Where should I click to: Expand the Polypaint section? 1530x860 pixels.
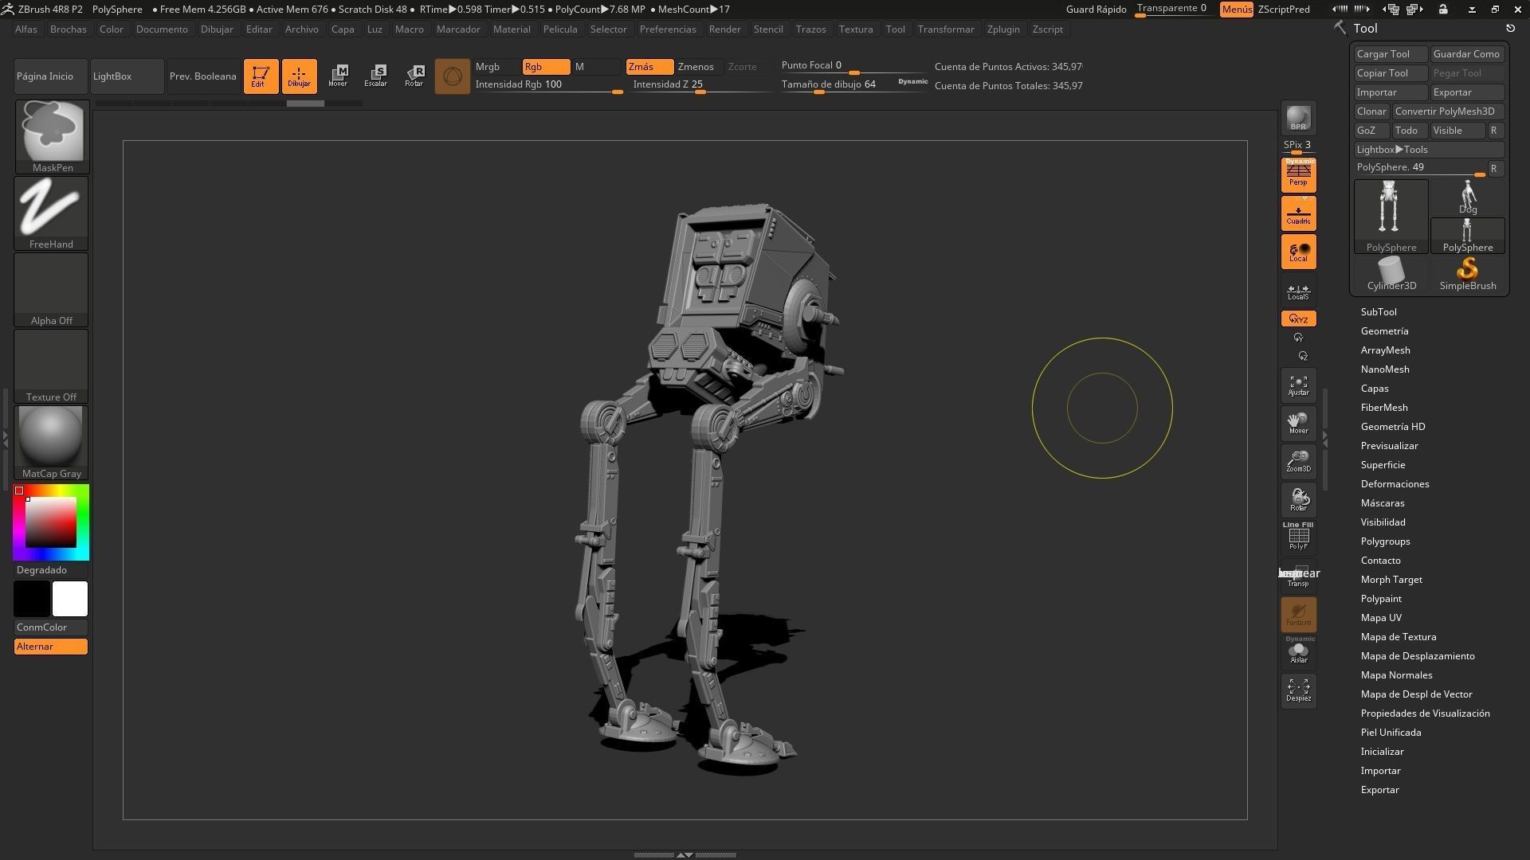(1381, 599)
